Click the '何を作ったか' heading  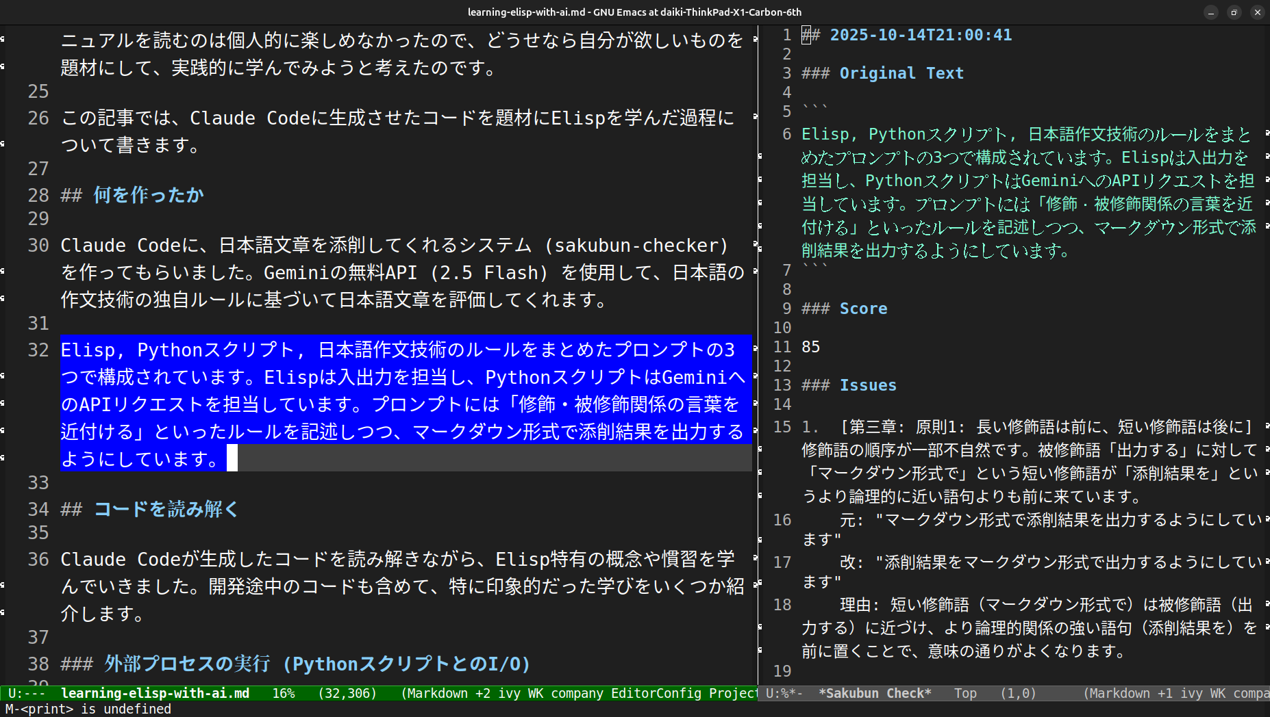click(x=148, y=195)
